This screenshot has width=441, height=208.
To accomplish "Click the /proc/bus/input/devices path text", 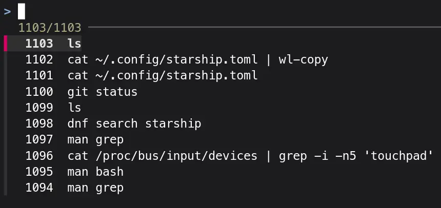I will [176, 155].
